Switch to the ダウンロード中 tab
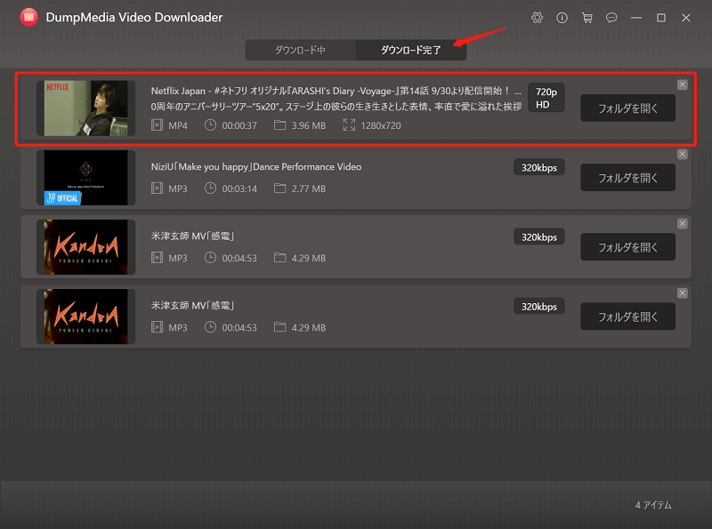The height and width of the screenshot is (529, 712). 301,50
